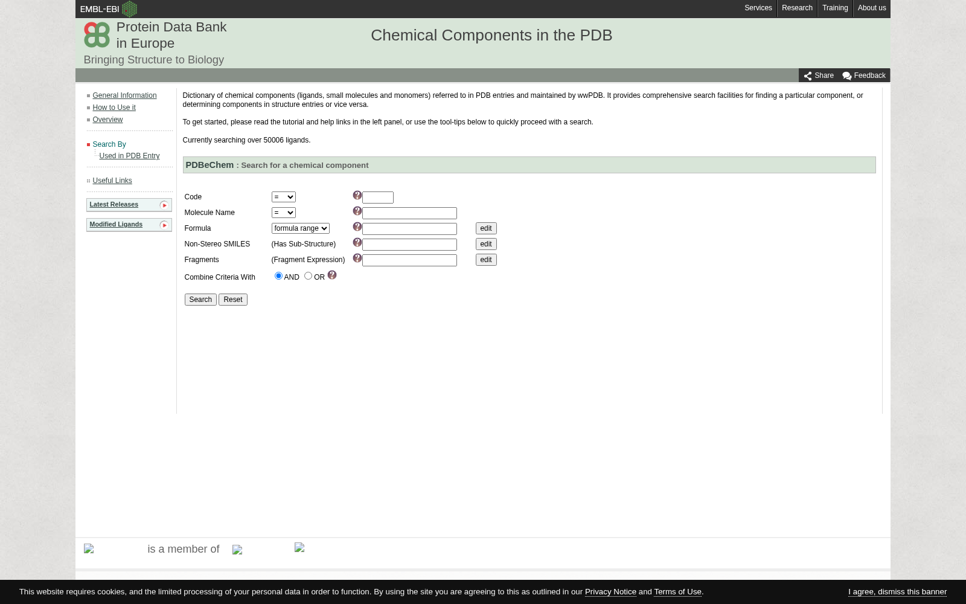This screenshot has height=604, width=966.
Task: Open the Terms of Use link
Action: point(677,592)
